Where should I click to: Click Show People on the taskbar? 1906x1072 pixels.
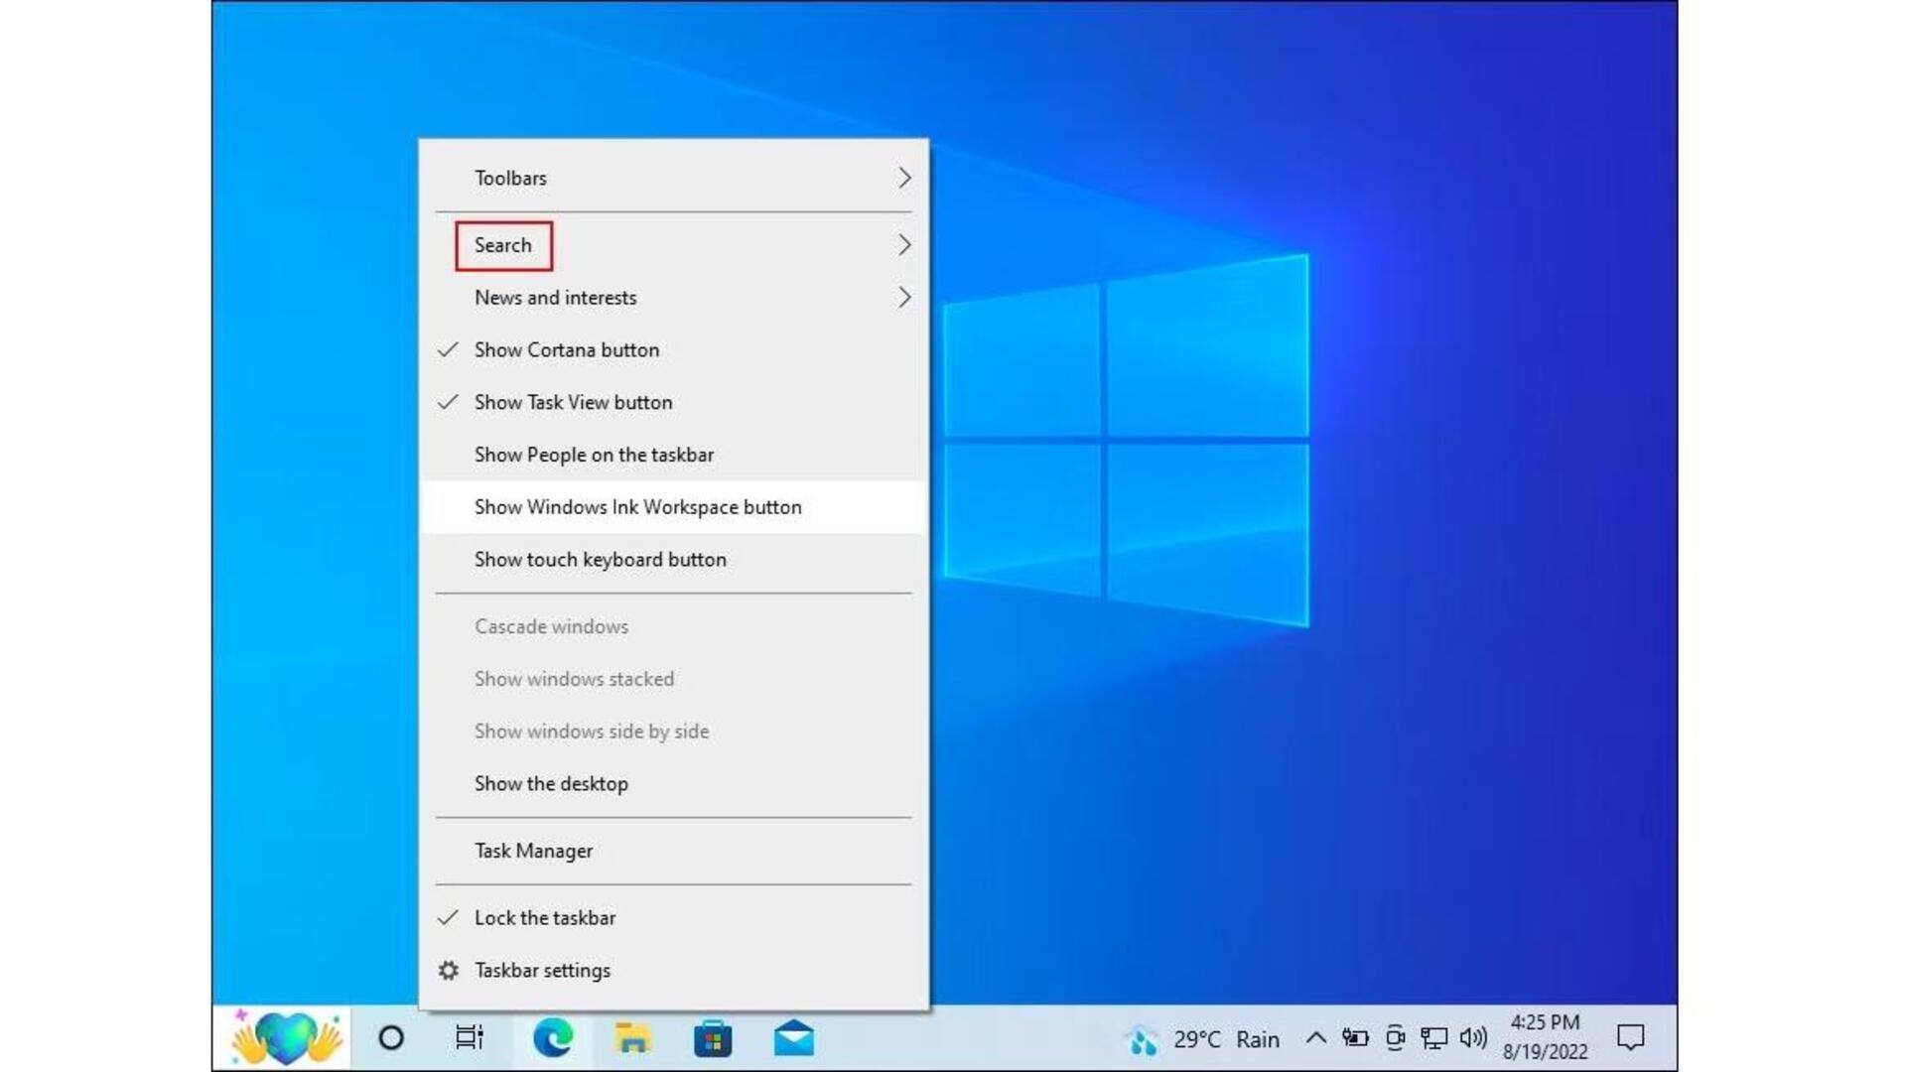tap(595, 455)
